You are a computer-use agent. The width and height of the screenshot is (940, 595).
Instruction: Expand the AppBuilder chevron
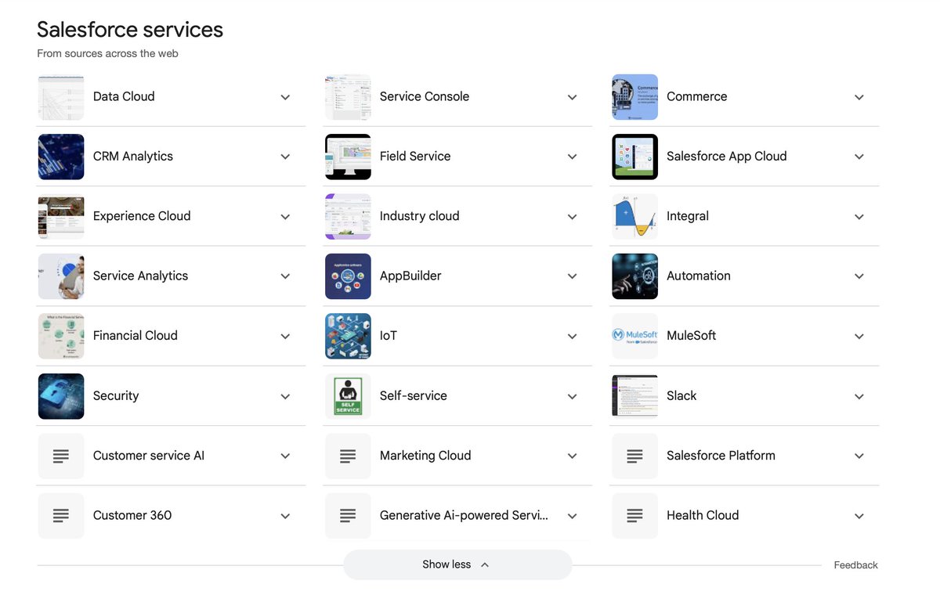tap(572, 276)
